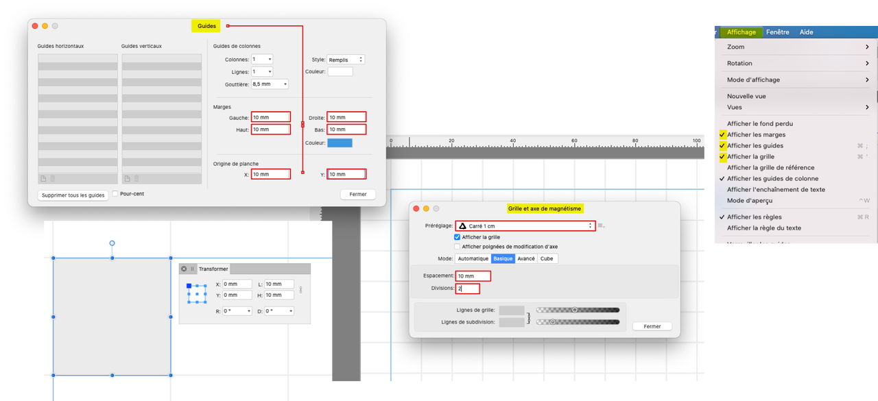The width and height of the screenshot is (878, 401).
Task: Open the preset options icon beside Préréglage
Action: tap(602, 226)
